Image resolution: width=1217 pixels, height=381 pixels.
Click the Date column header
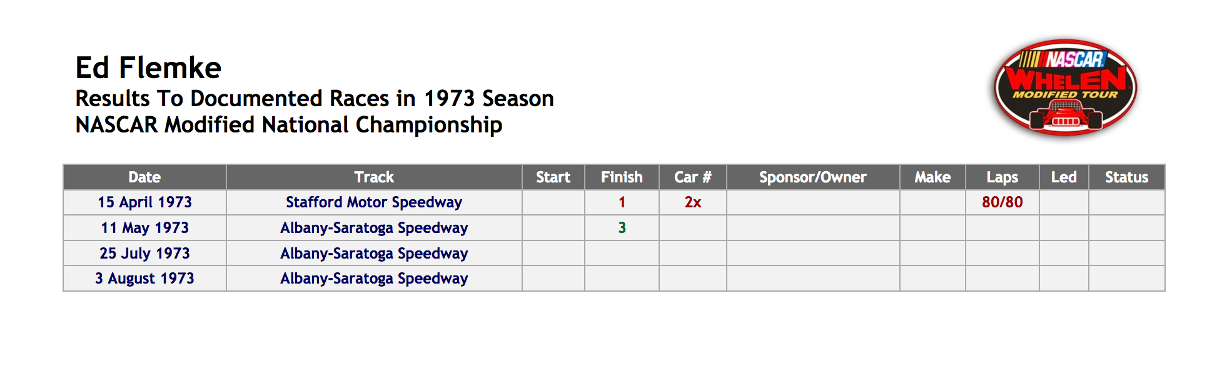click(144, 177)
